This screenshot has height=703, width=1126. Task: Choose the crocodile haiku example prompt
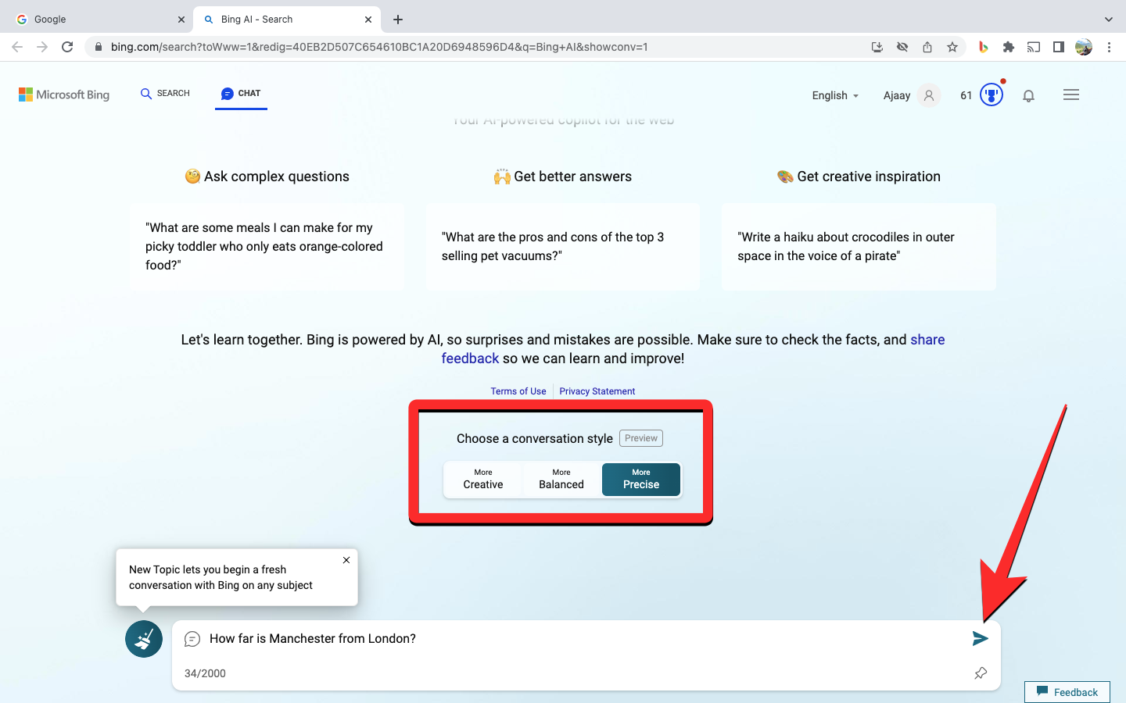pyautogui.click(x=859, y=247)
